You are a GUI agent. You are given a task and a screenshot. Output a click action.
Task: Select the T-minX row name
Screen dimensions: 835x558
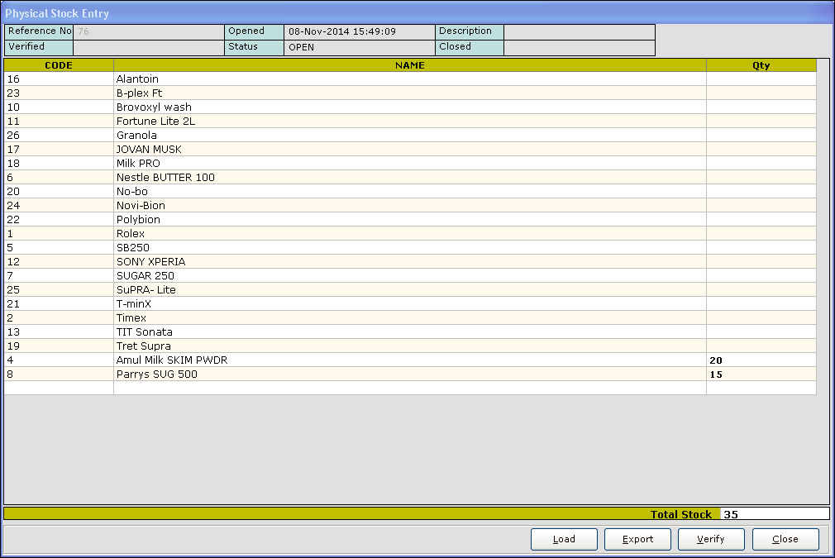[x=134, y=303]
